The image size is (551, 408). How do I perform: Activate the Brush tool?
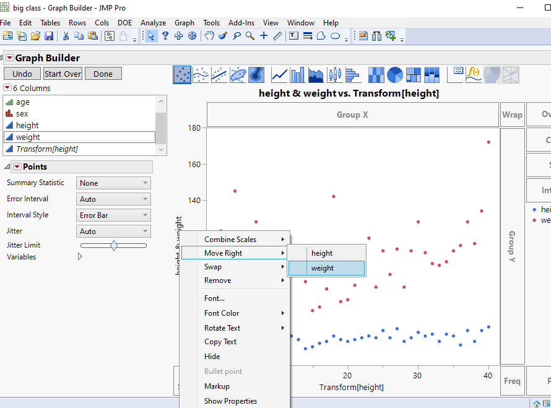coord(223,35)
